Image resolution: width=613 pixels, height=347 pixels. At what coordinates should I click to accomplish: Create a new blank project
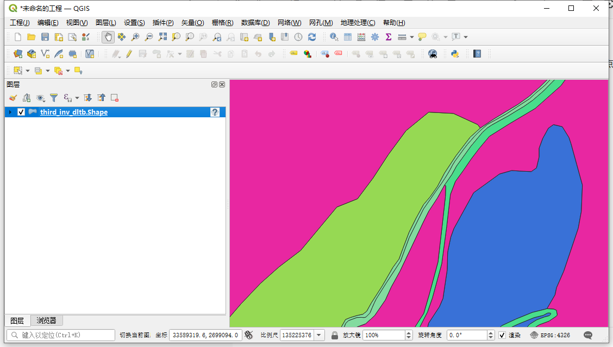(x=17, y=37)
